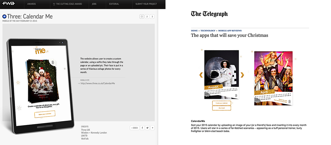Click the + DOCK button
This screenshot has height=145, width=331.
tap(135, 128)
